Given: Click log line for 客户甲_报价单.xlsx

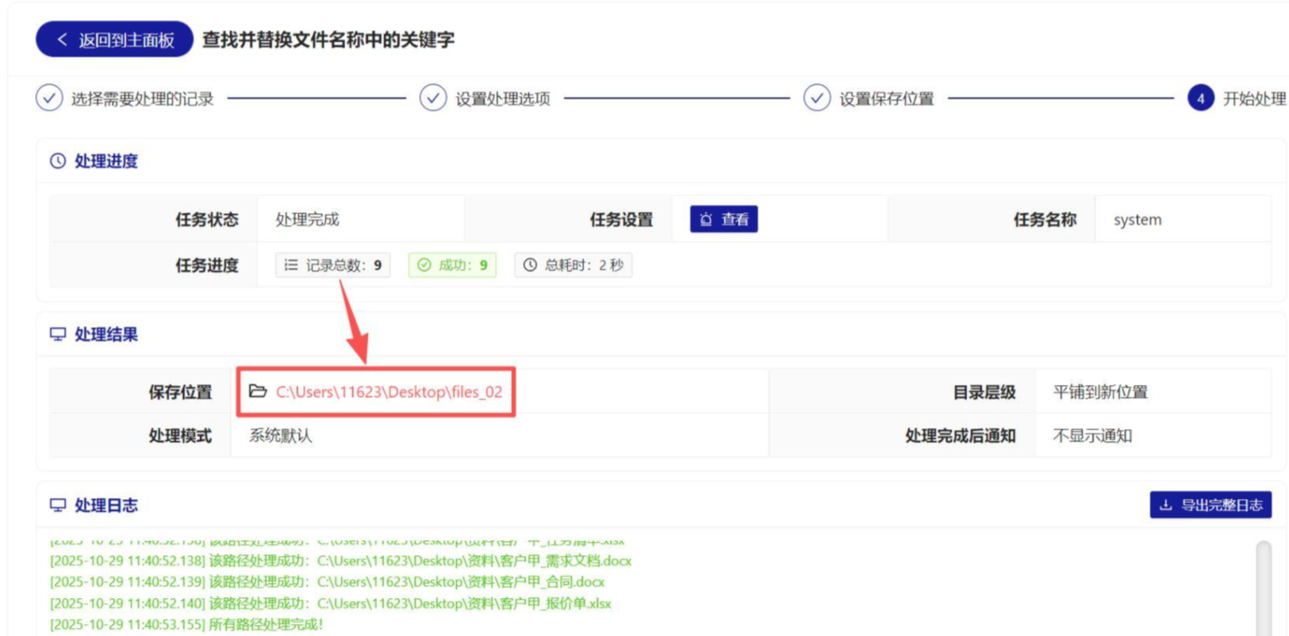Looking at the screenshot, I should [x=331, y=604].
